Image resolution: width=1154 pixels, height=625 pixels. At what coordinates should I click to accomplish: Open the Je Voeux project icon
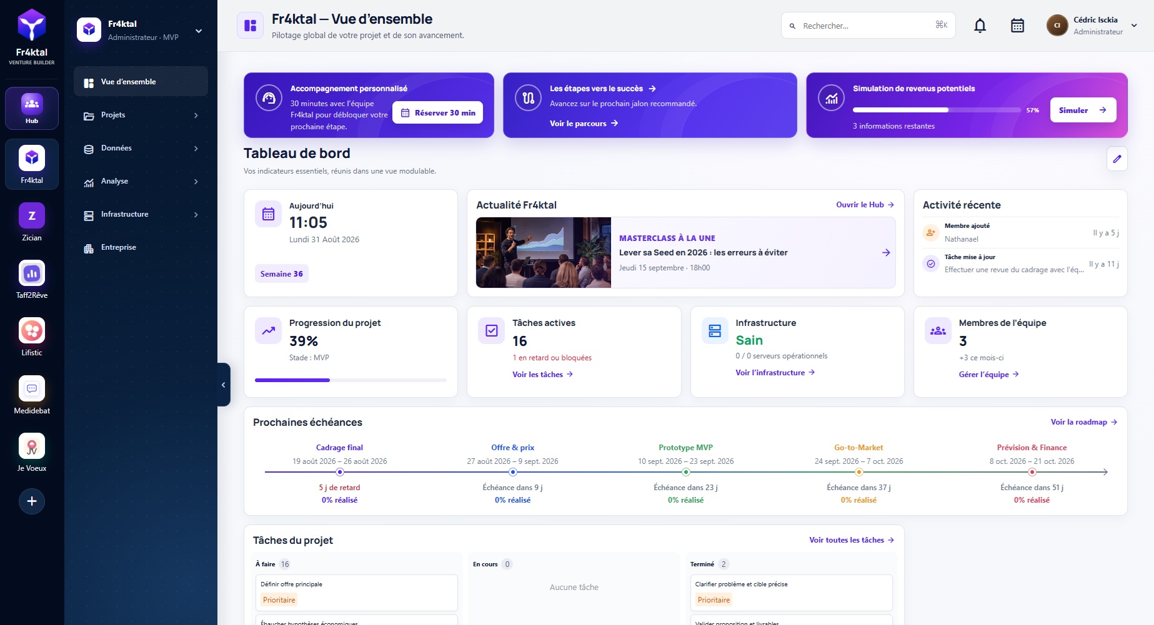(32, 446)
